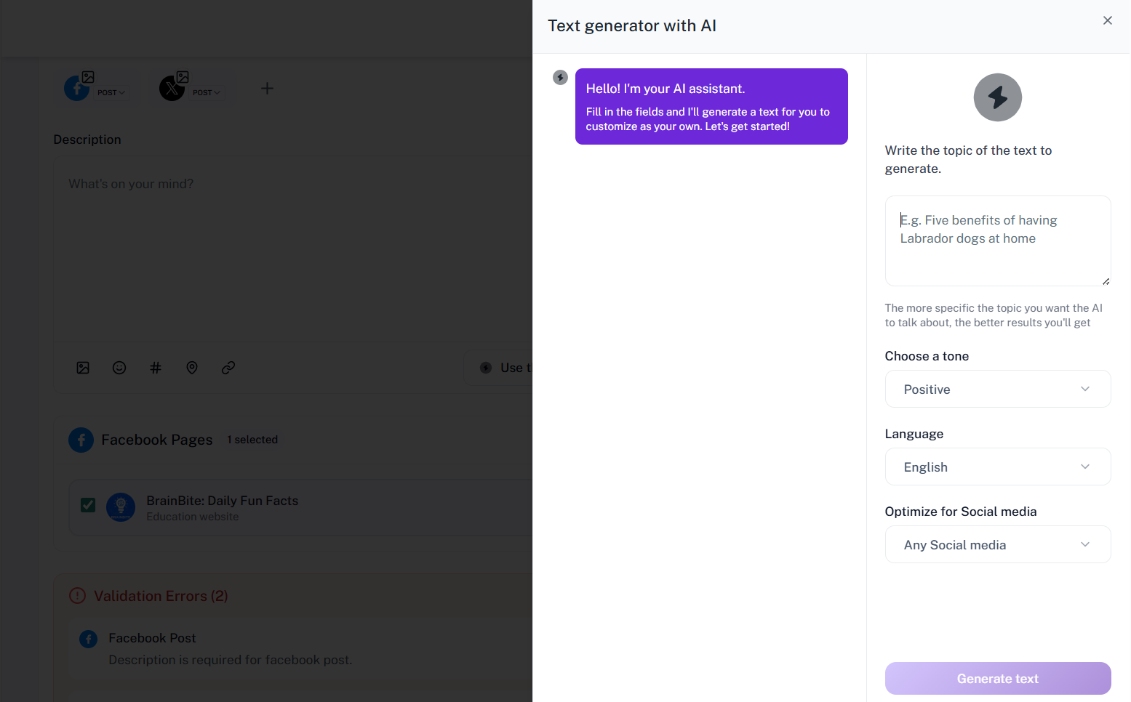Click the location pin icon
The width and height of the screenshot is (1131, 702).
[x=191, y=368]
